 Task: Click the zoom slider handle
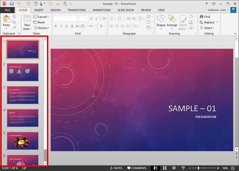(x=199, y=168)
